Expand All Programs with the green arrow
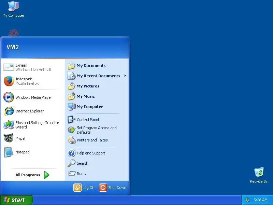Image resolution: width=273 pixels, height=205 pixels. [x=46, y=175]
